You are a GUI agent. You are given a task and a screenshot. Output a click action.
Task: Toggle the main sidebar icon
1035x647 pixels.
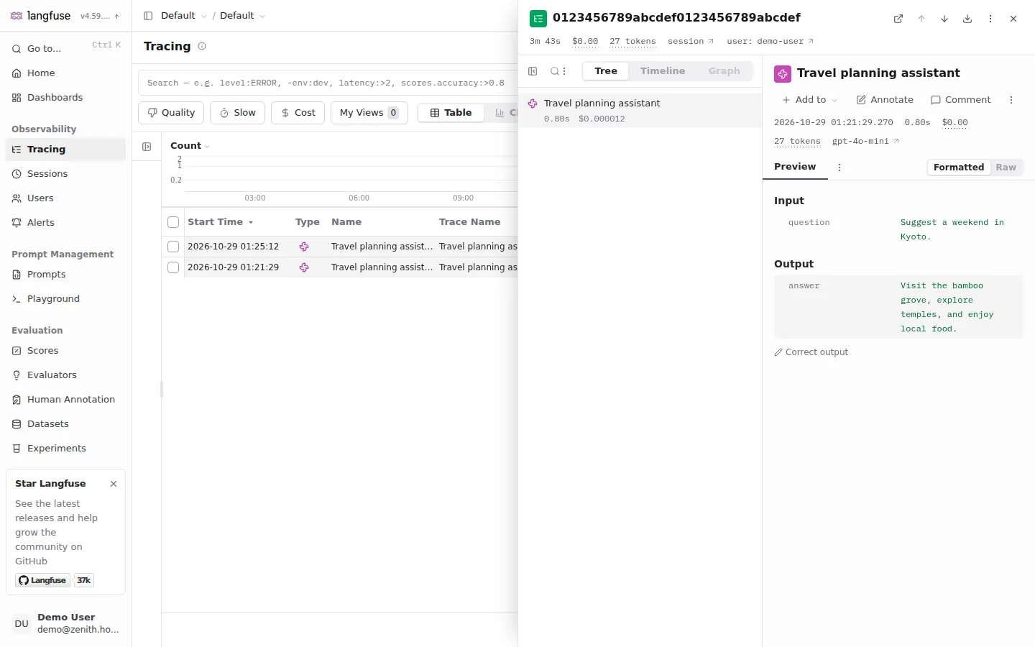[x=148, y=16]
